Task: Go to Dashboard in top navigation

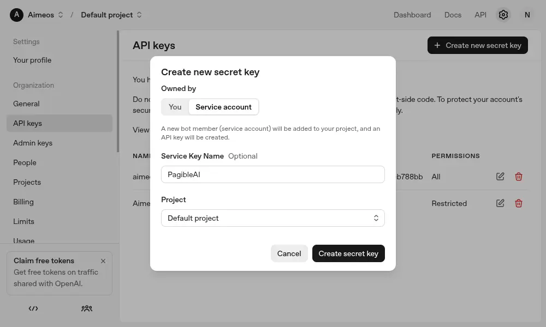Action: (x=412, y=15)
